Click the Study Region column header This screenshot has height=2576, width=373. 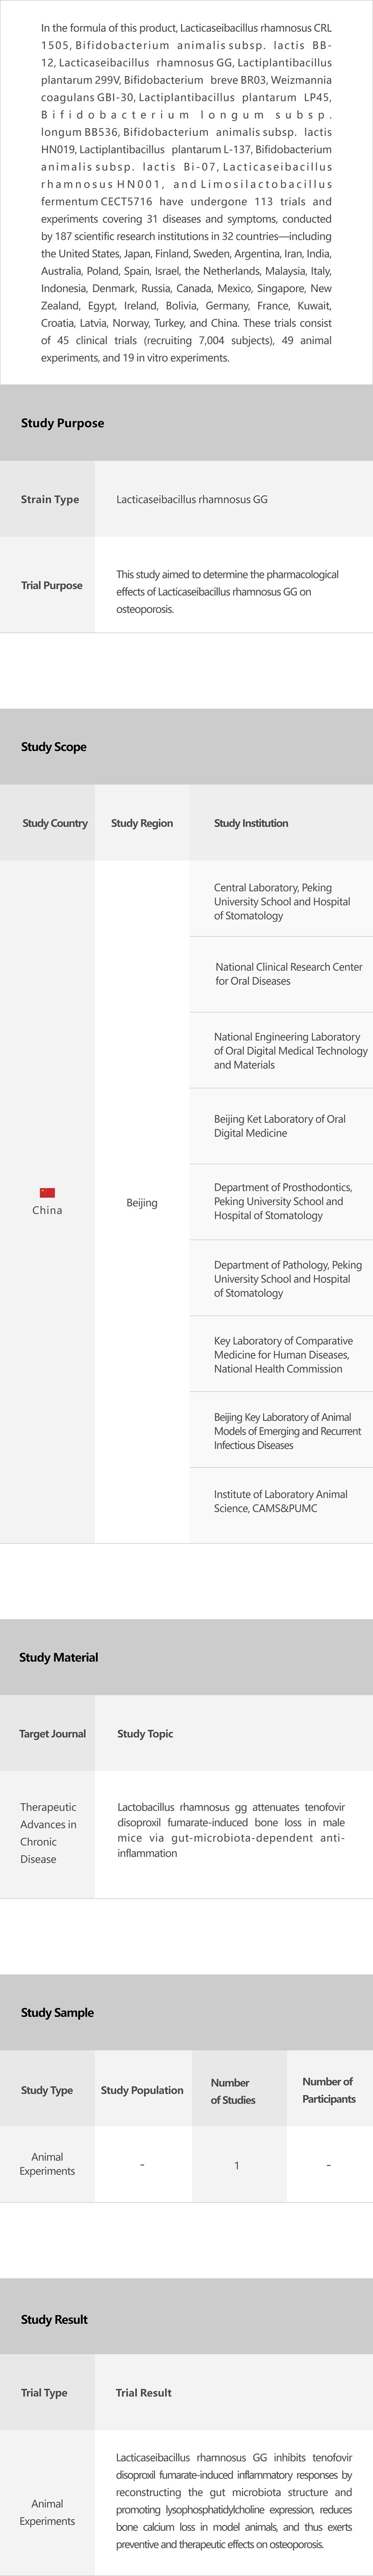click(142, 823)
